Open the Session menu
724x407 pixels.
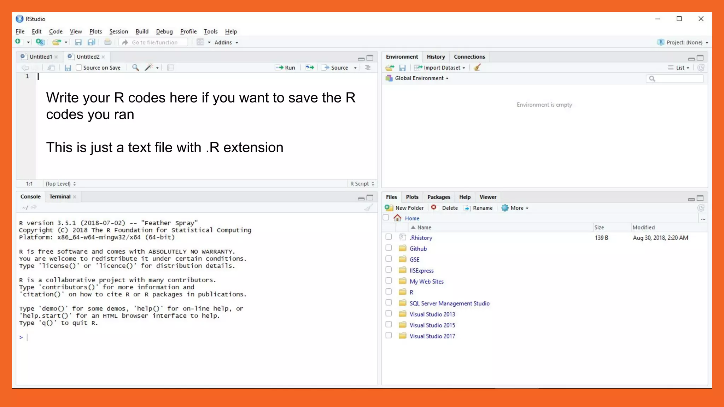tap(118, 31)
